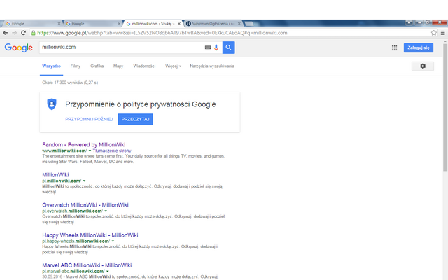Viewport: 448px width, 280px height.
Task: Open Narzędzia wyszukiwania tools
Action: 212,66
